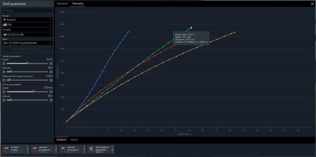
Task: Click the shell search input field
Action: (27, 10)
